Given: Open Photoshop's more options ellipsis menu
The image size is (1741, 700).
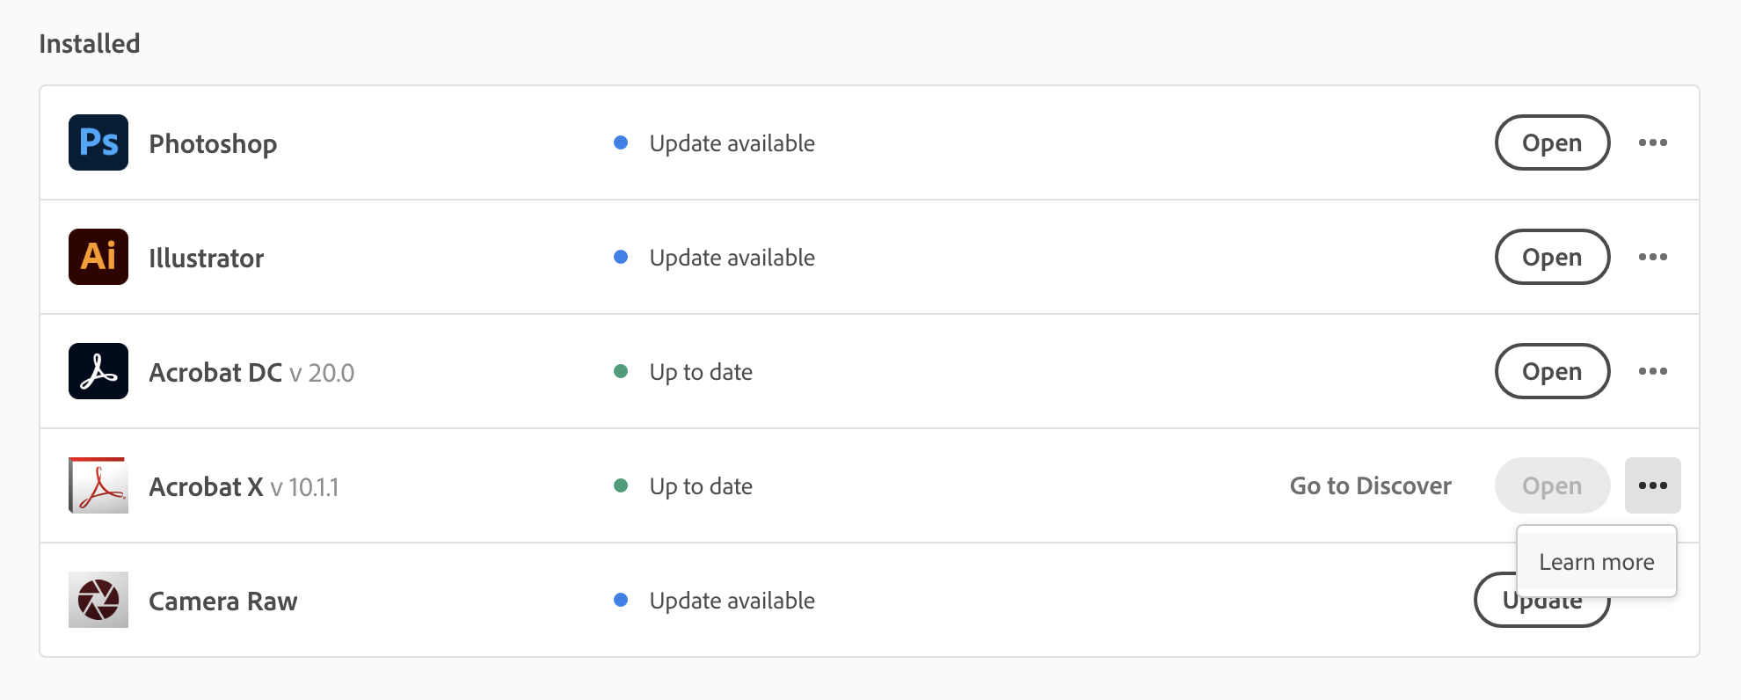Looking at the screenshot, I should point(1652,142).
